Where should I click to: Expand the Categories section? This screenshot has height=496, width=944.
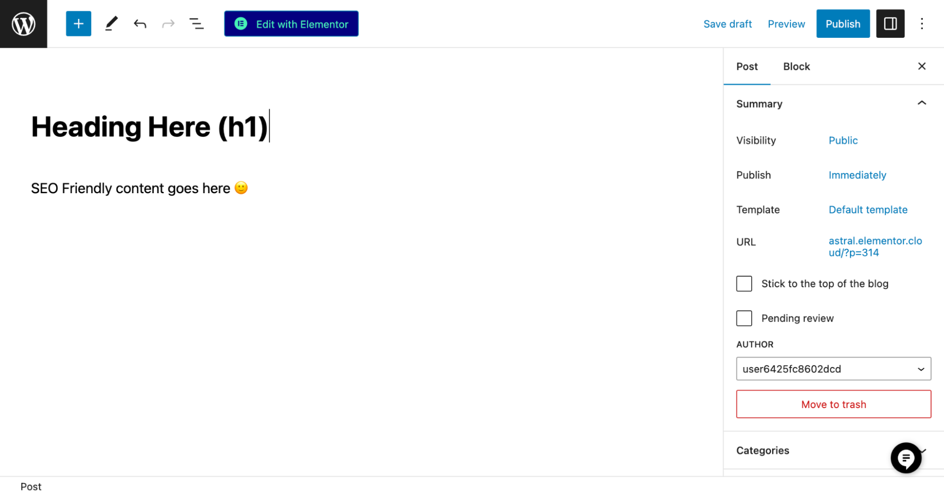click(833, 450)
